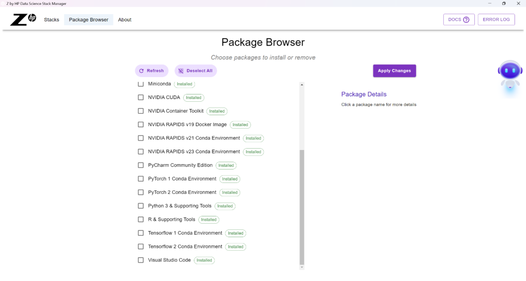Go to the About tab
The image size is (526, 281).
(x=125, y=20)
